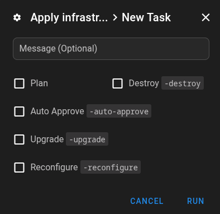The height and width of the screenshot is (214, 220).
Task: Focus the Message (Optional) input field
Action: point(111,49)
